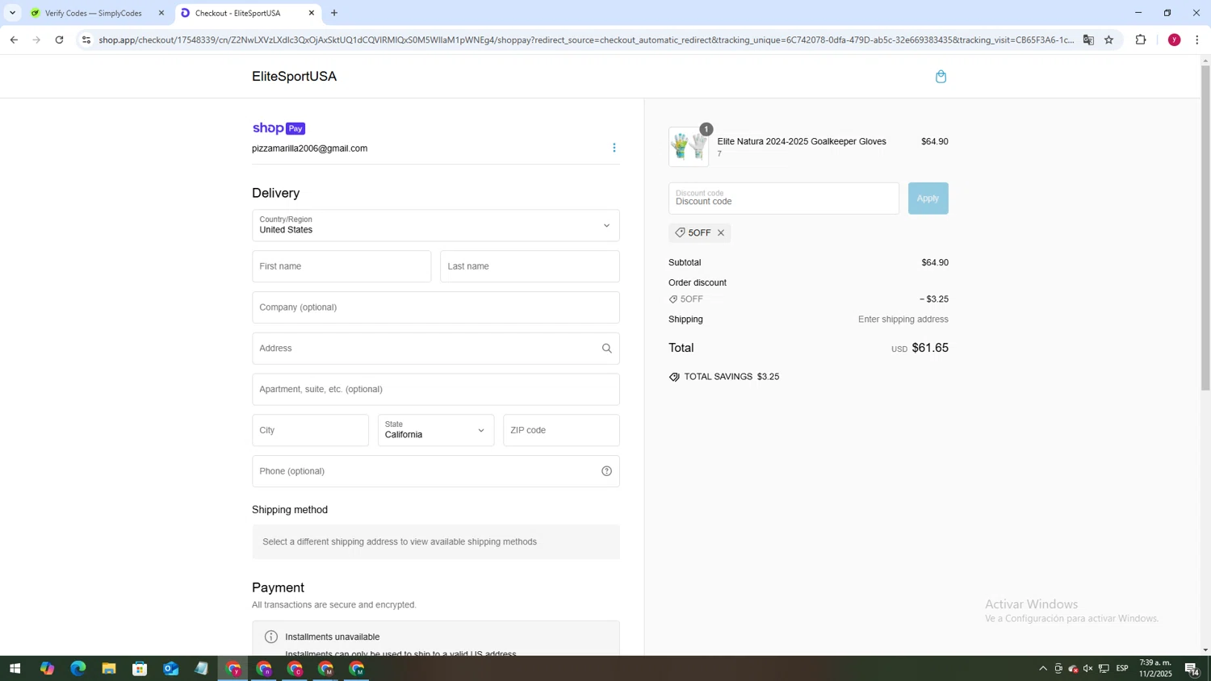This screenshot has width=1211, height=681.
Task: Click the total amount $61.65
Action: click(x=930, y=348)
